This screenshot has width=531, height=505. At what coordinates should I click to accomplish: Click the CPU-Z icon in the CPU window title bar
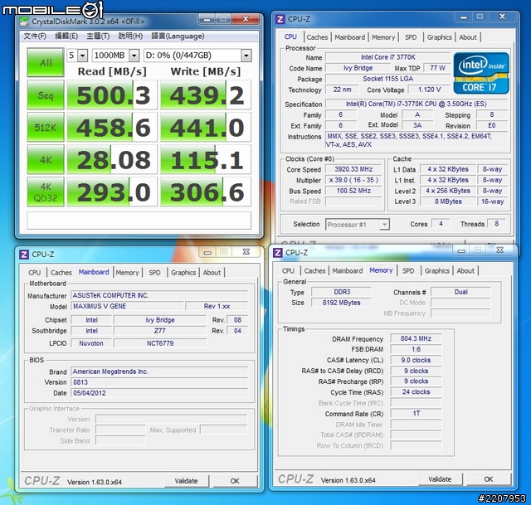(x=280, y=19)
